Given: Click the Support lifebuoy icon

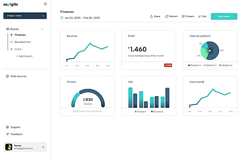Looking at the screenshot, I should click(x=7, y=127).
